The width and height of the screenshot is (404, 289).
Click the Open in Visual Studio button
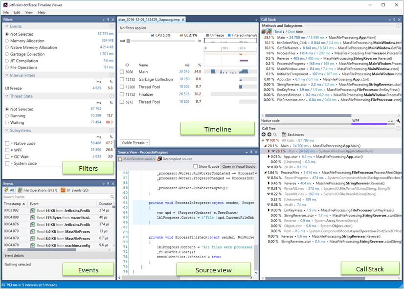click(x=239, y=167)
